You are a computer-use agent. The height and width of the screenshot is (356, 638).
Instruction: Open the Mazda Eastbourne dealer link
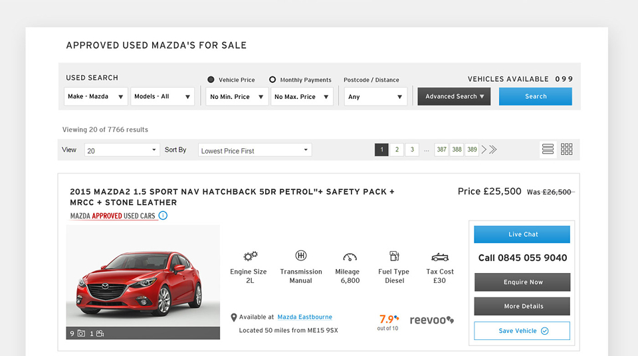coord(305,317)
